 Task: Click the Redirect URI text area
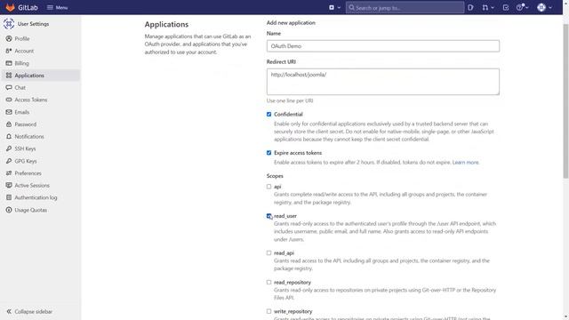pos(383,82)
